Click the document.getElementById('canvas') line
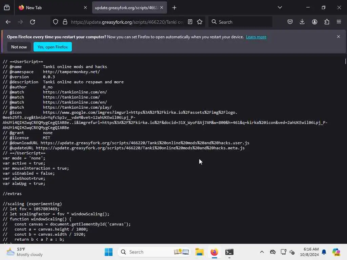The image size is (347, 260). [67, 224]
